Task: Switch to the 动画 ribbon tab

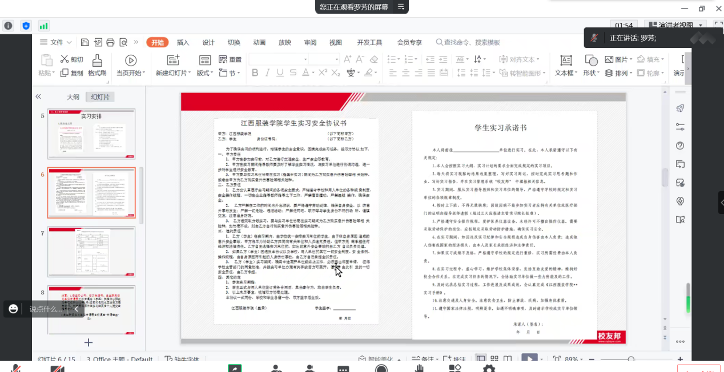Action: (259, 42)
